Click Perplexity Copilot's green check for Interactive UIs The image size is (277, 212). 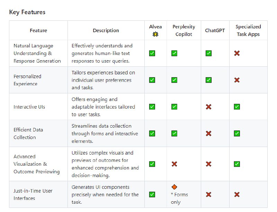[x=174, y=107]
